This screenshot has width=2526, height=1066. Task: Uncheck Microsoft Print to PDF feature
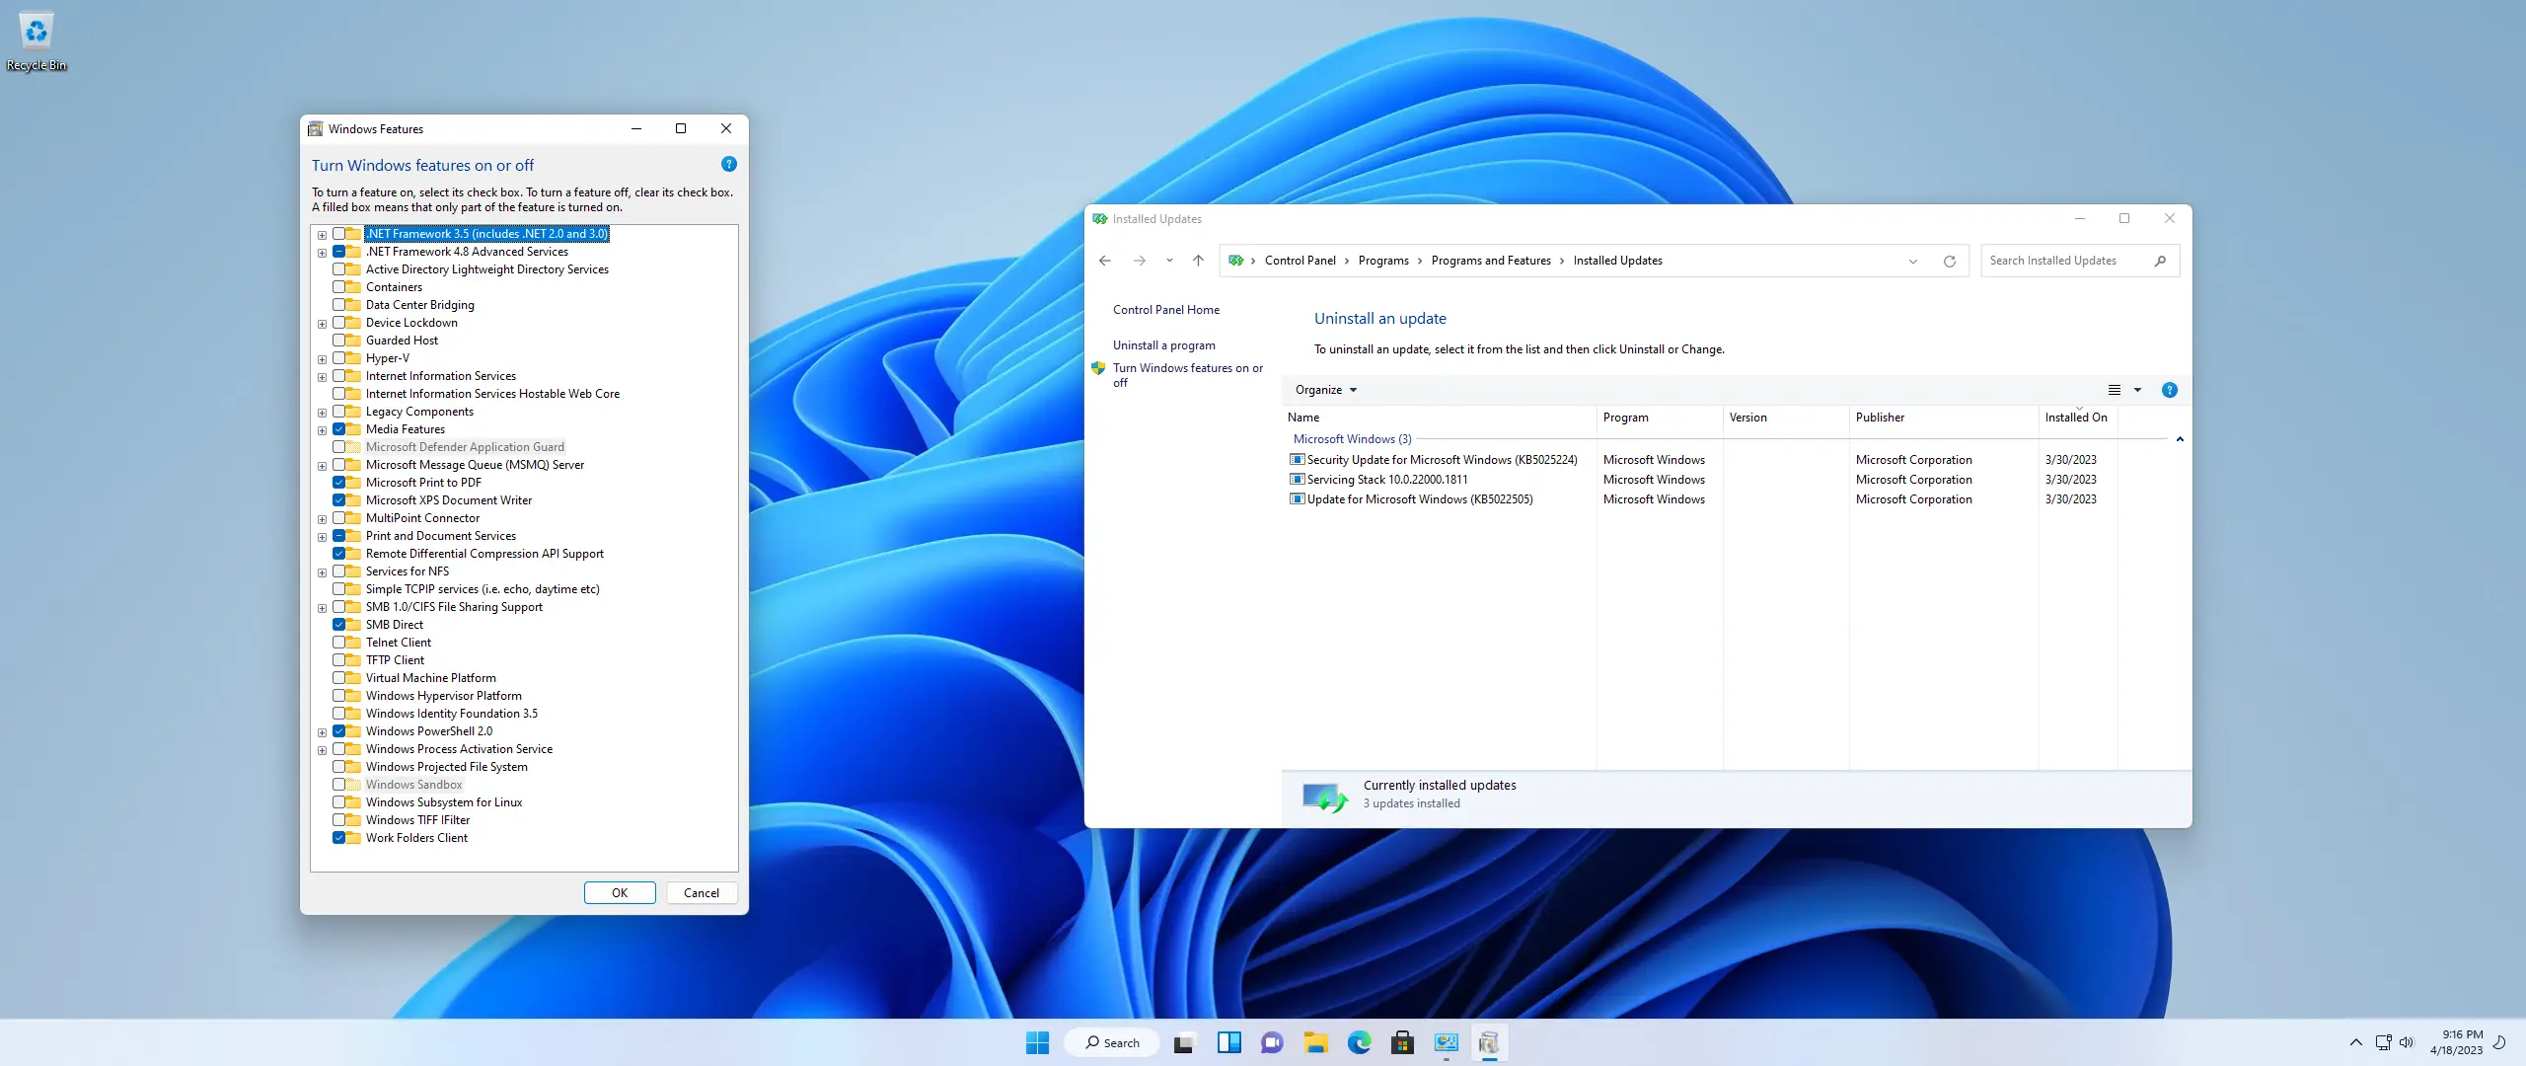(338, 483)
